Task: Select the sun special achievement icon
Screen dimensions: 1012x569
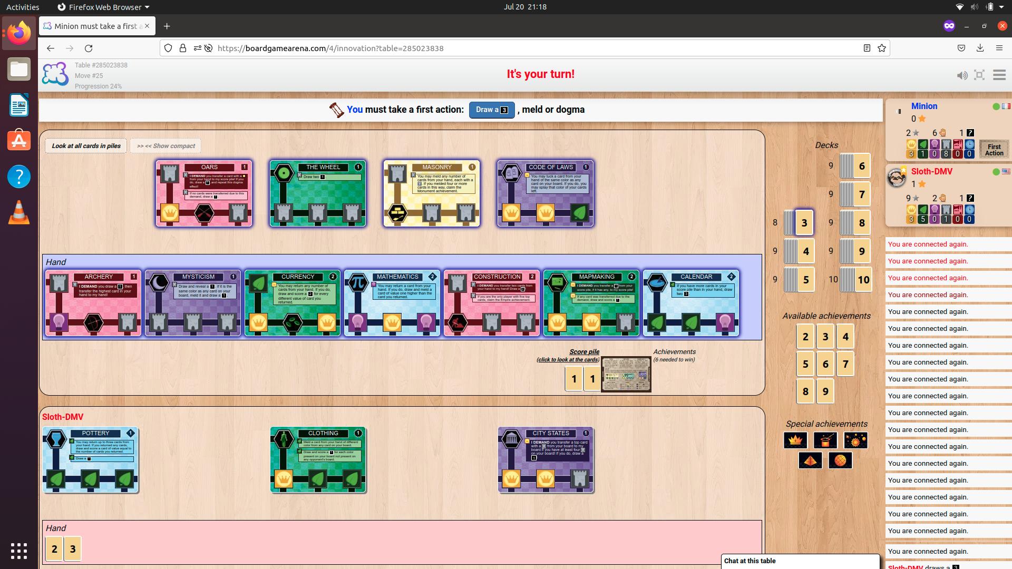Action: pyautogui.click(x=855, y=440)
